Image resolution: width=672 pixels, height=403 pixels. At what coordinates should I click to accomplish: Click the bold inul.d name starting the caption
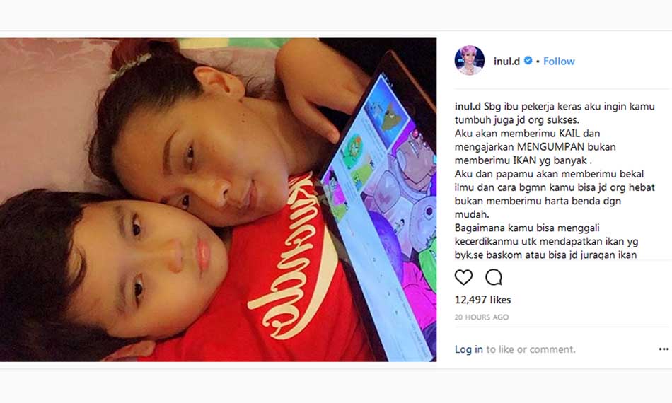tap(468, 106)
